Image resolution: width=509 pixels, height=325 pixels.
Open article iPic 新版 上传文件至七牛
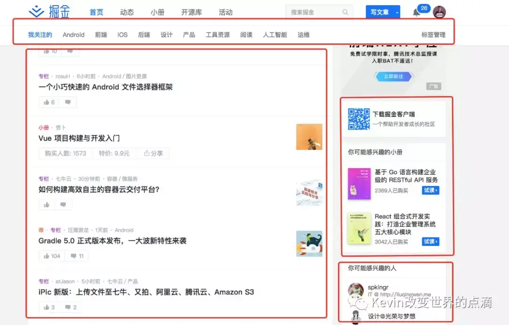tap(146, 292)
